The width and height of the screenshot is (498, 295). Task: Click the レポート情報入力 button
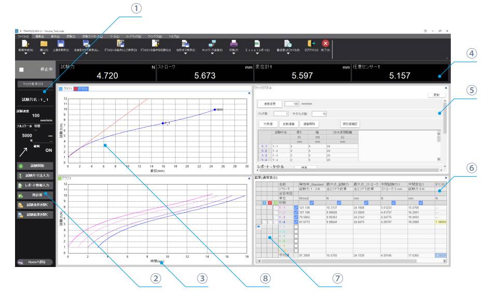[x=35, y=185]
